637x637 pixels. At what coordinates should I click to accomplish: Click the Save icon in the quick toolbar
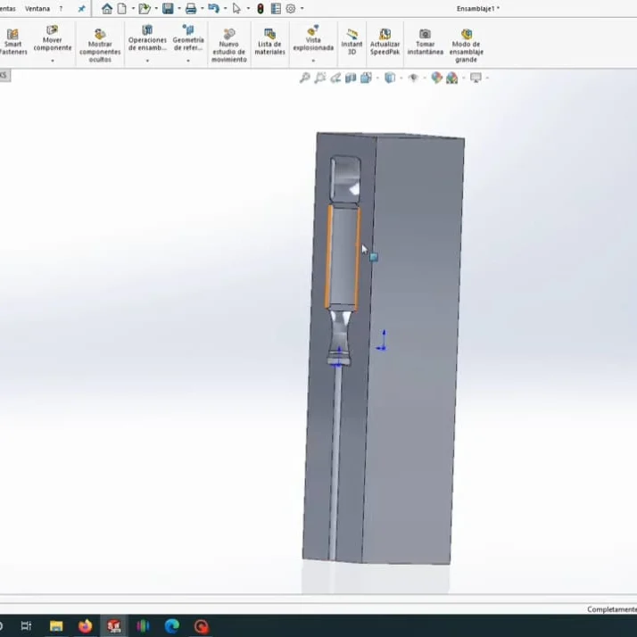[x=168, y=9]
